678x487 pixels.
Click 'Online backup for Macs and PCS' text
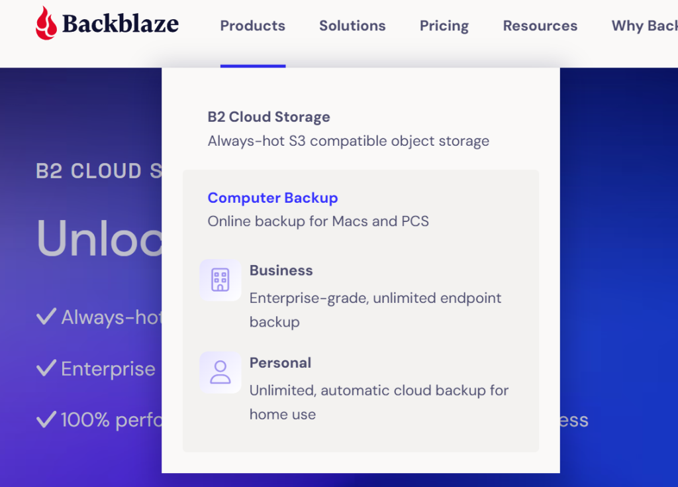pos(318,221)
